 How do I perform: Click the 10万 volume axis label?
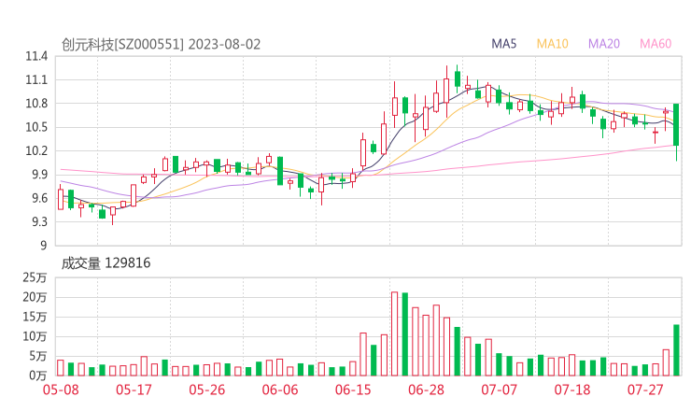click(x=35, y=336)
